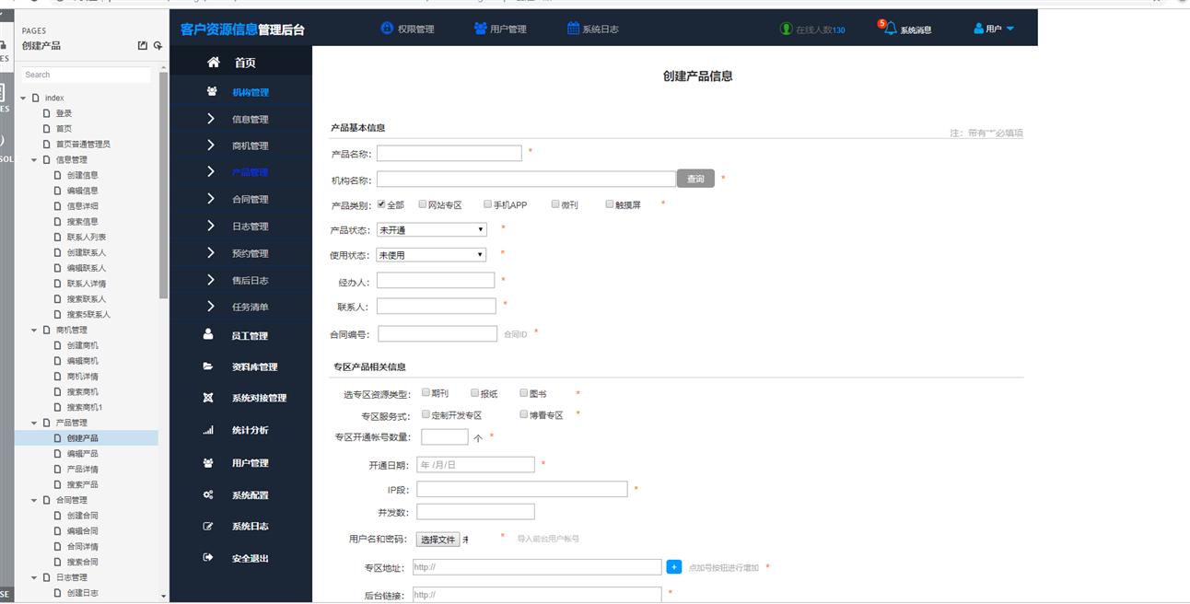Click the open-in-new-window icon in Pages panel

[142, 45]
